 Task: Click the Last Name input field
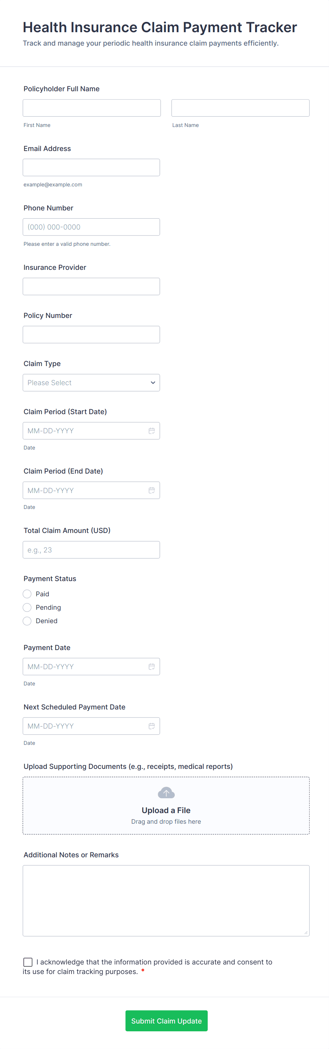tap(240, 108)
